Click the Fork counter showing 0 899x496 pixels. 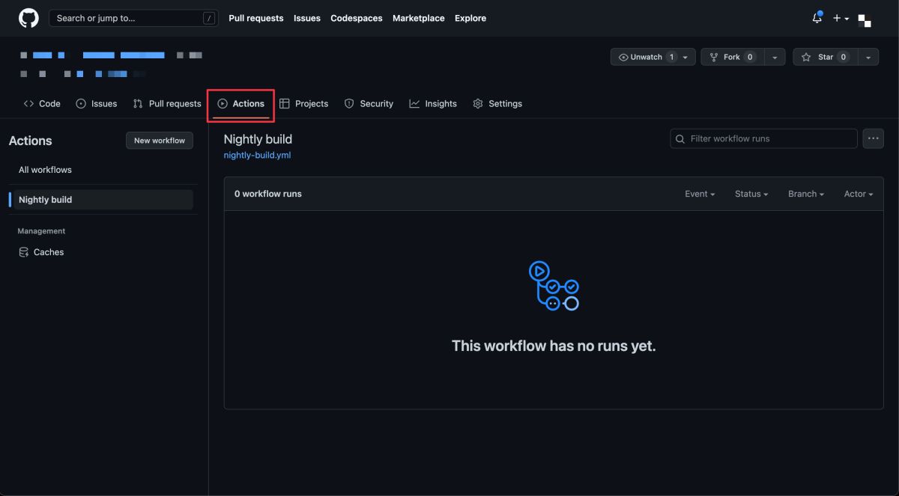pyautogui.click(x=750, y=57)
